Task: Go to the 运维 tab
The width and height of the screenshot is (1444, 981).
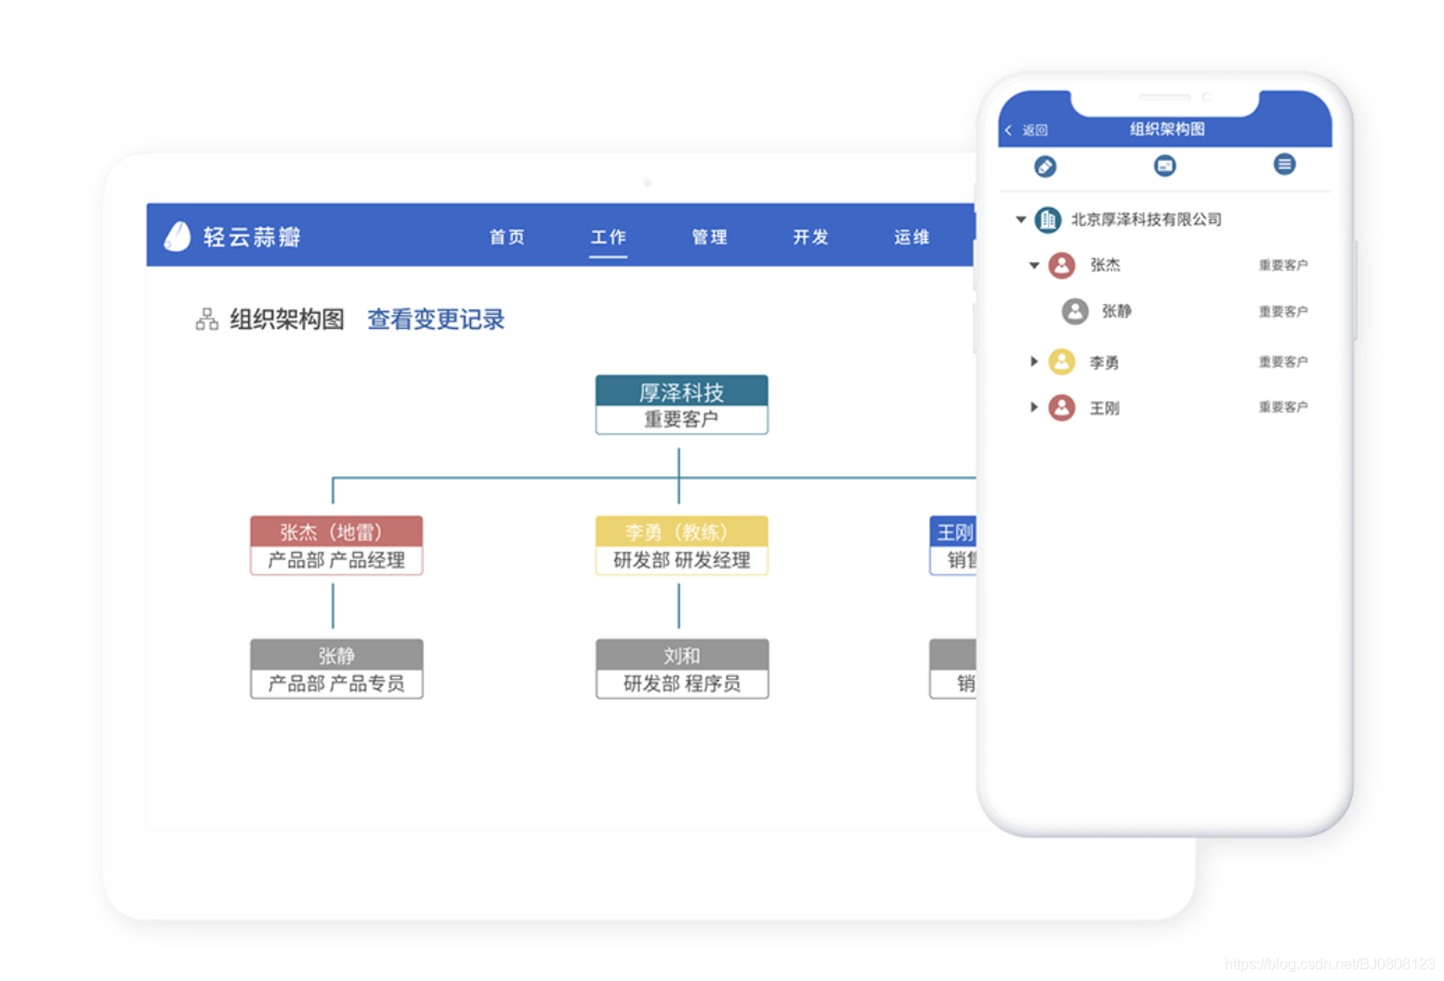Action: tap(912, 237)
